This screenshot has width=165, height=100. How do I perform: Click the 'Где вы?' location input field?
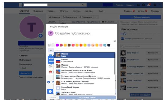tap(85, 51)
